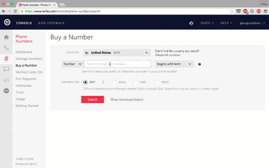The image size is (269, 168).
Task: Open Privacy & Terms link
Action: [x=26, y=164]
